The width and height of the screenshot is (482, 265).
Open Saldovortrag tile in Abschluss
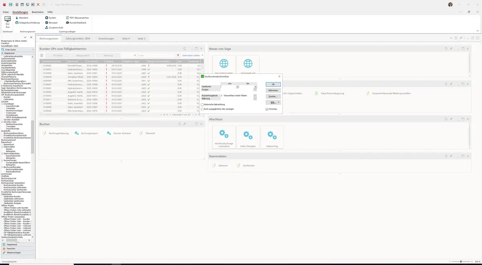[272, 137]
